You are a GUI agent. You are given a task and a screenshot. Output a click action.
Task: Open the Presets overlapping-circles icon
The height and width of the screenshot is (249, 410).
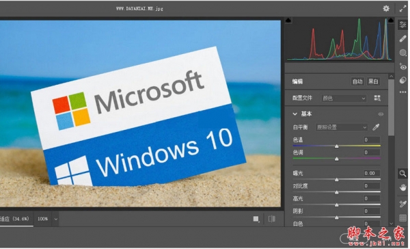point(402,81)
